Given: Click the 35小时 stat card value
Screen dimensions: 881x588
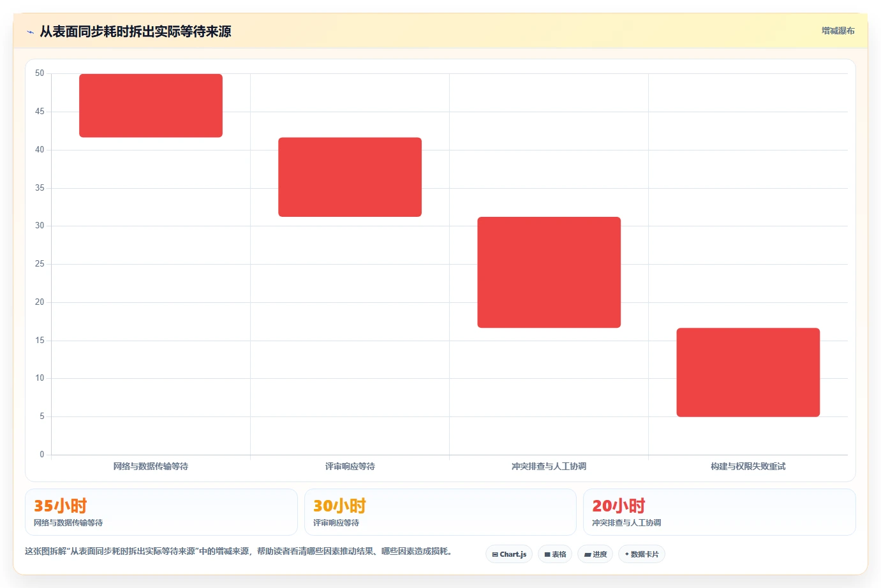Looking at the screenshot, I should pos(60,506).
